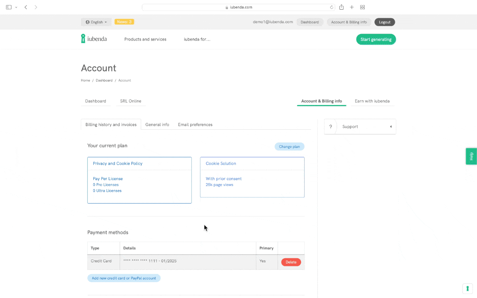The height and width of the screenshot is (298, 477).
Task: Toggle the Safari sidebar icon
Action: 9,7
